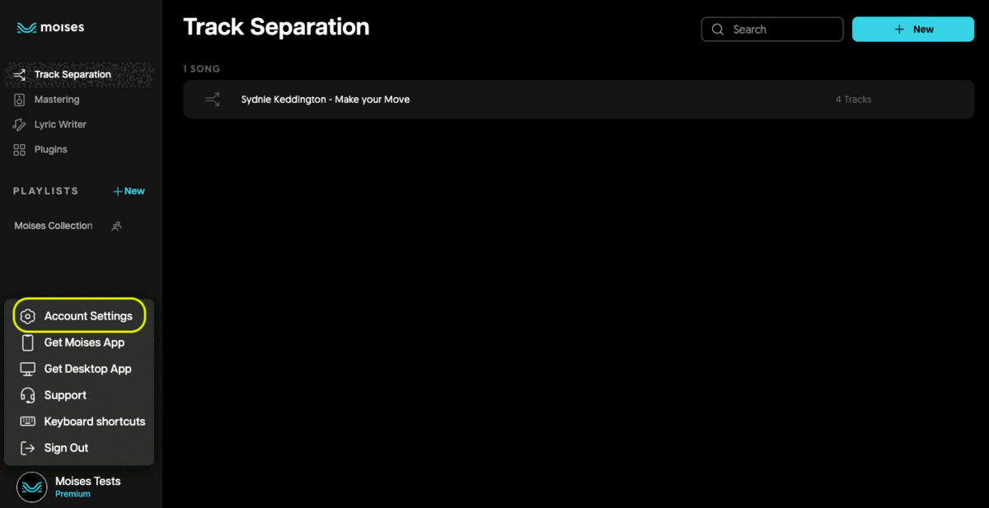Open the Lyric Writer section
Image resolution: width=989 pixels, height=508 pixels.
click(x=60, y=124)
